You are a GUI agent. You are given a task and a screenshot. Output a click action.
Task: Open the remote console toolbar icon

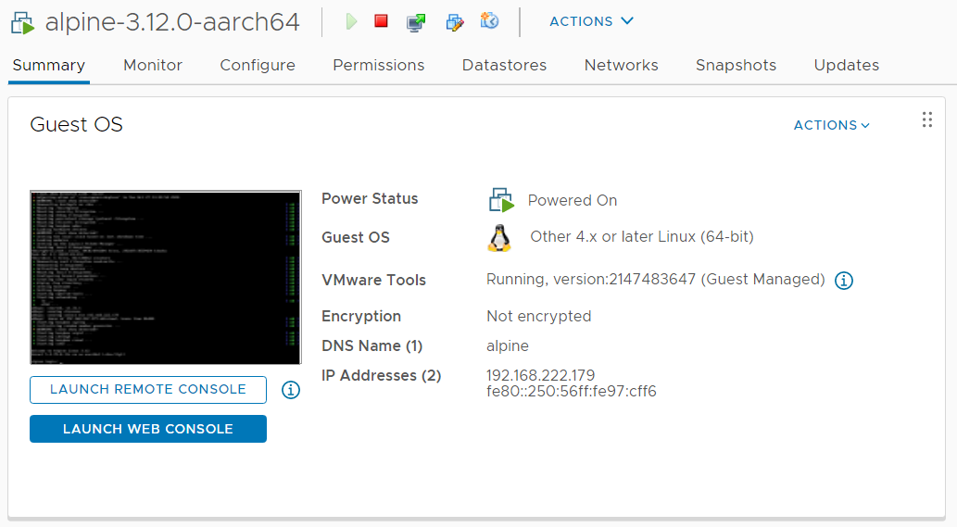coord(416,22)
